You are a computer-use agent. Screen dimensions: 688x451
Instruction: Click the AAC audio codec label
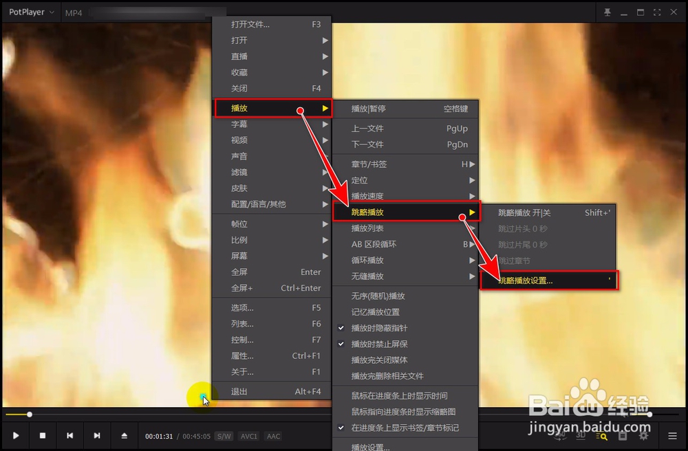tap(273, 436)
